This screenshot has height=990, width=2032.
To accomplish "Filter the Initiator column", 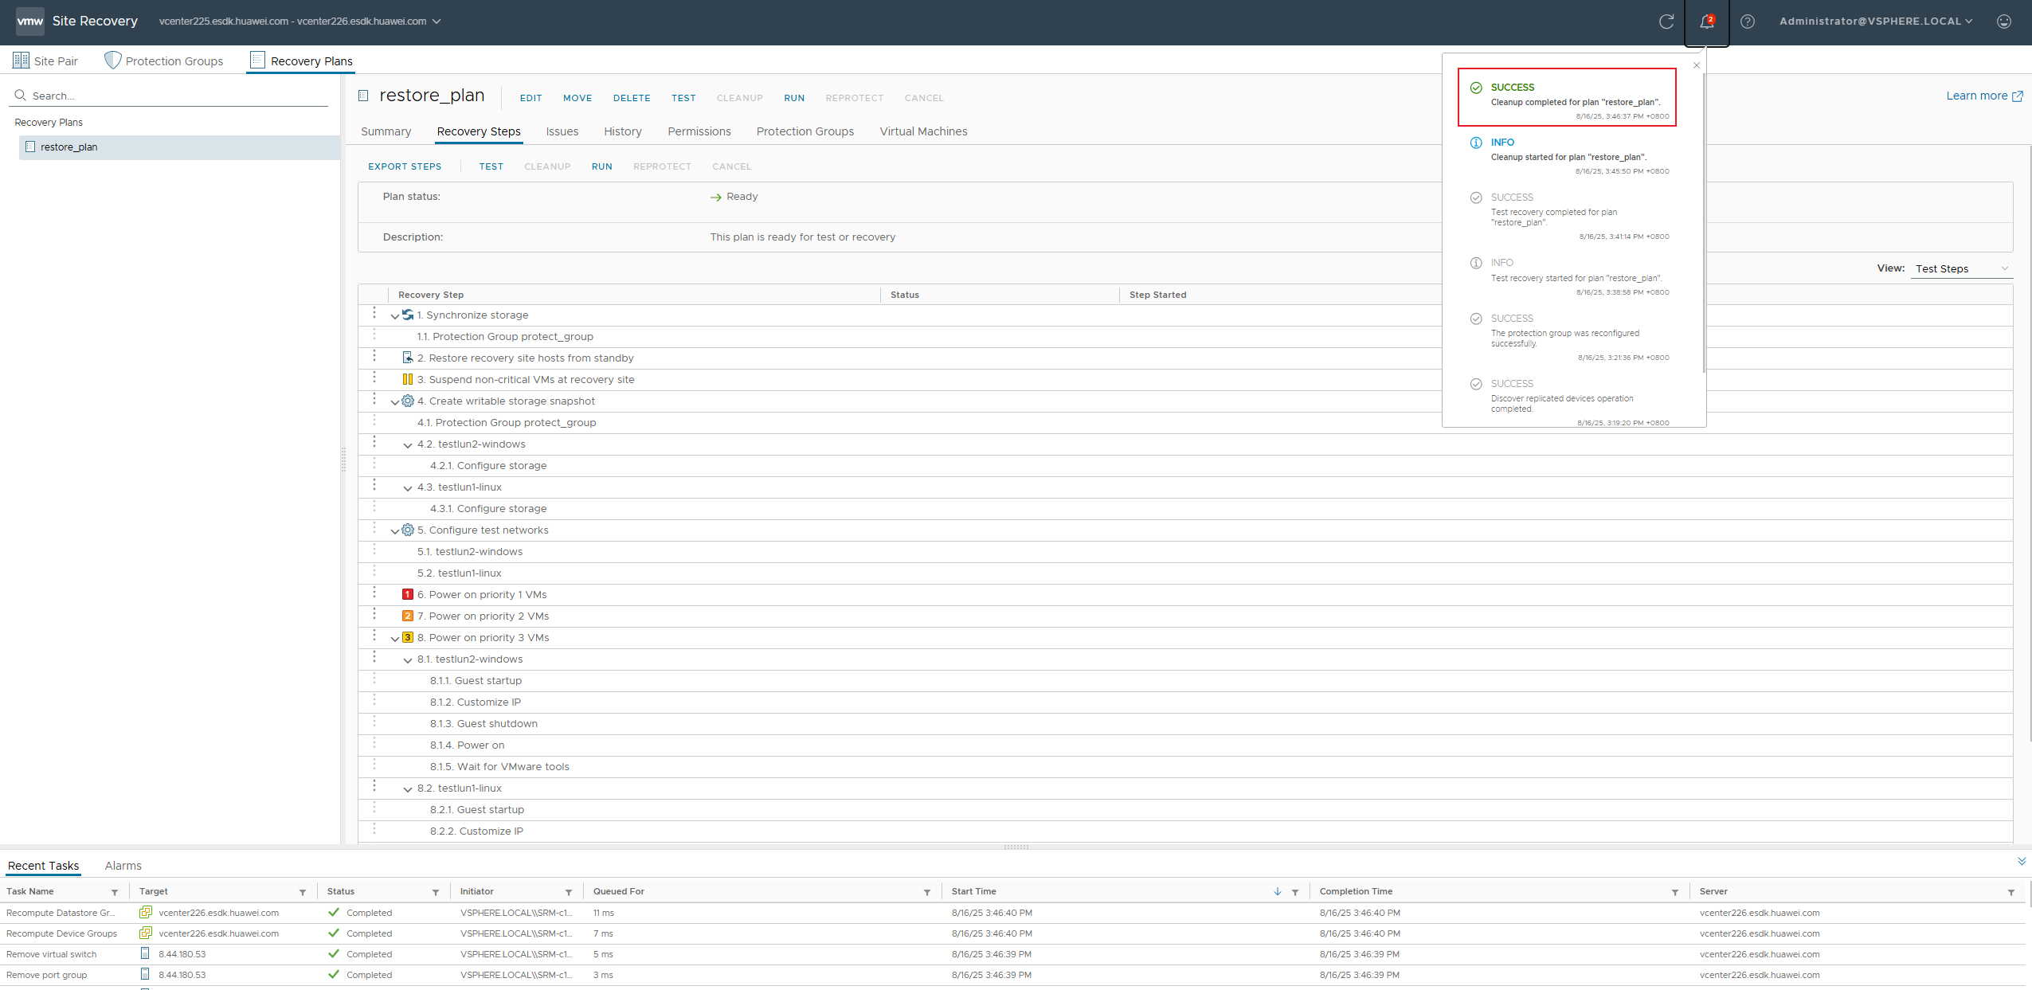I will [569, 892].
